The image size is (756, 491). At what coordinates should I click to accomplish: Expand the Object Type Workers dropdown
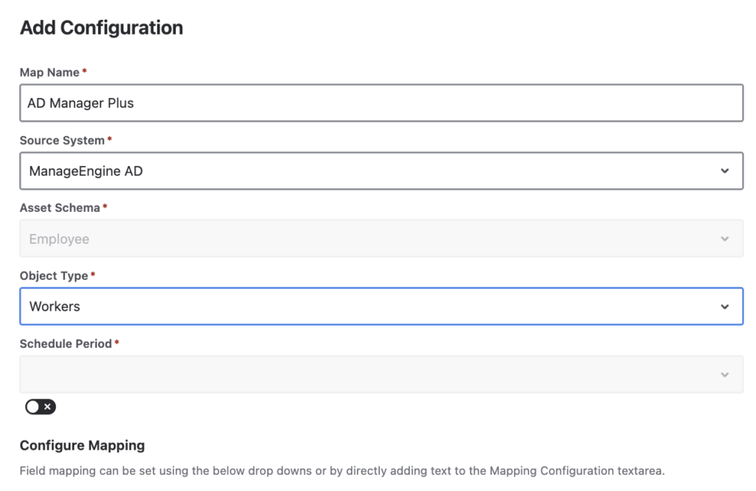pyautogui.click(x=369, y=306)
